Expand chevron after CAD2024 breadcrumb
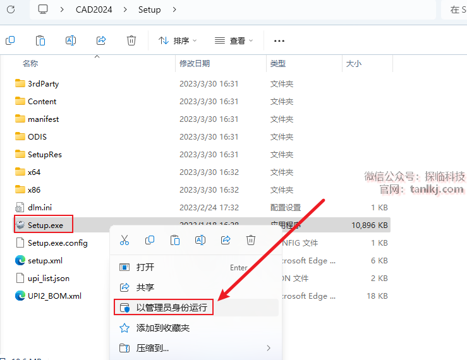 pyautogui.click(x=125, y=9)
